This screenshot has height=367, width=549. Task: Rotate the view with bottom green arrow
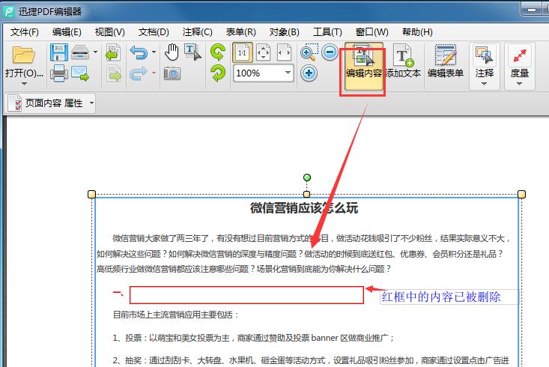[x=218, y=73]
